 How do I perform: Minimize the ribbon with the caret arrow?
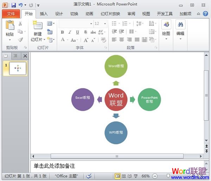(x=198, y=14)
